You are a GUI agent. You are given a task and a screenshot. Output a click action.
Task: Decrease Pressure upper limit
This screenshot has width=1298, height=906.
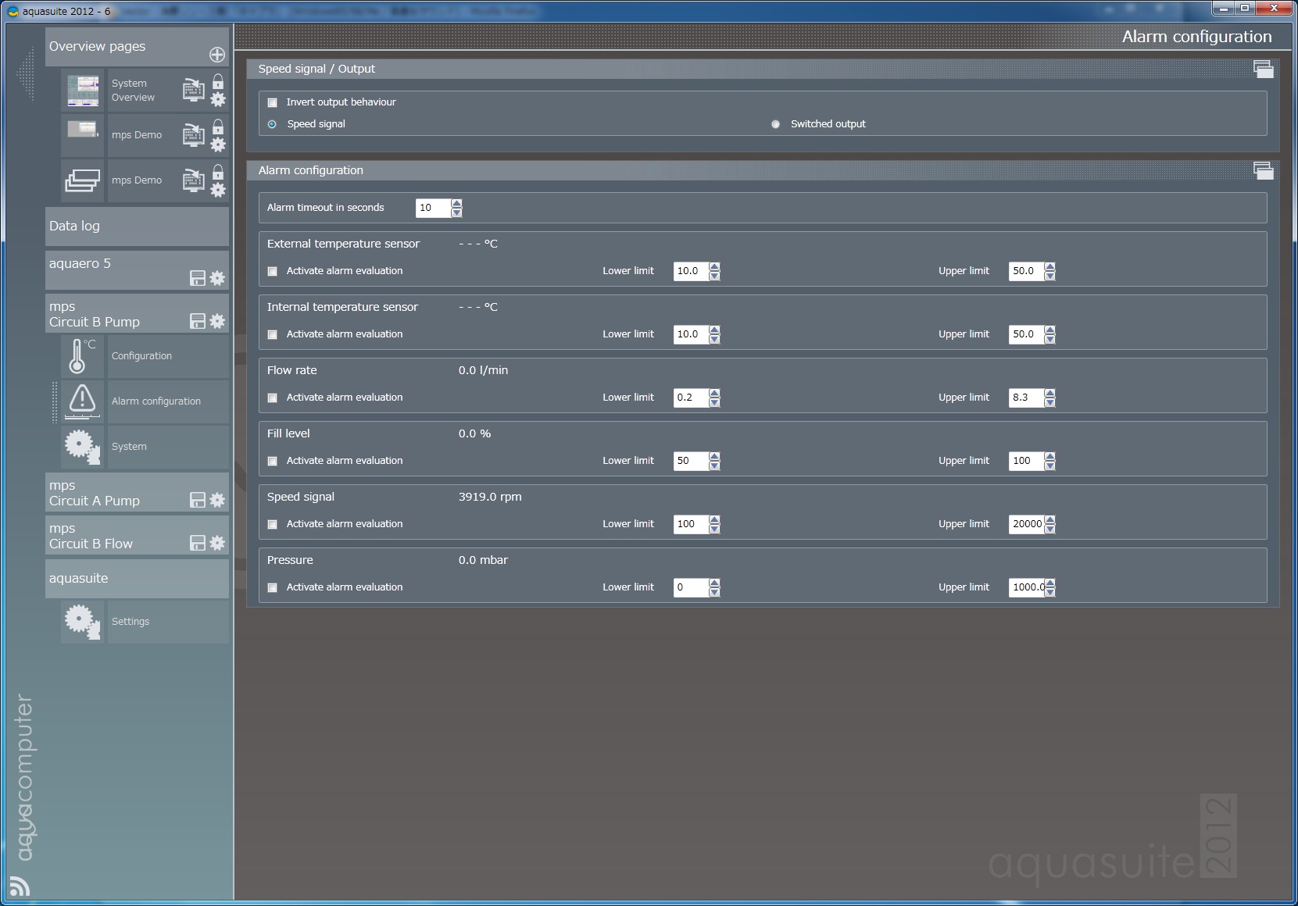coord(1050,592)
